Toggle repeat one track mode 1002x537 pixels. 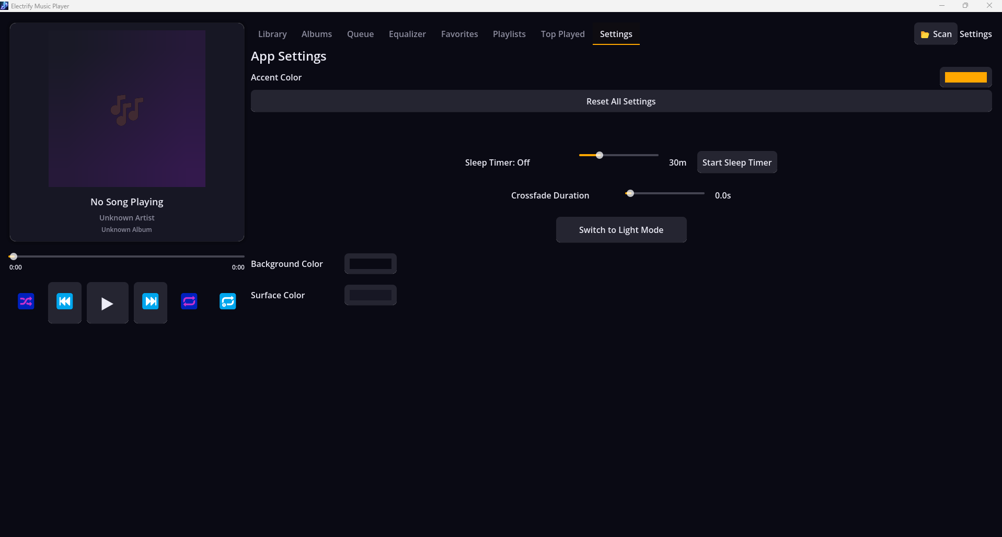pyautogui.click(x=228, y=301)
